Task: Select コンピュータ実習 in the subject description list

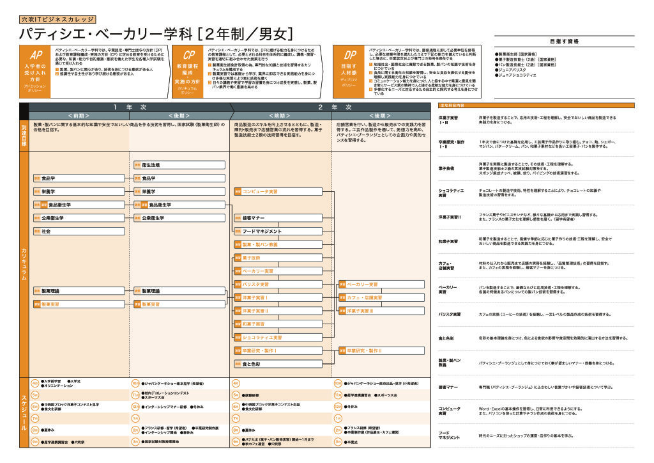Action: pyautogui.click(x=449, y=411)
